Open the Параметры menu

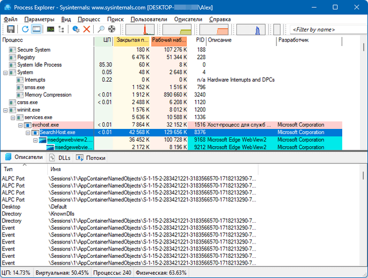click(x=39, y=19)
